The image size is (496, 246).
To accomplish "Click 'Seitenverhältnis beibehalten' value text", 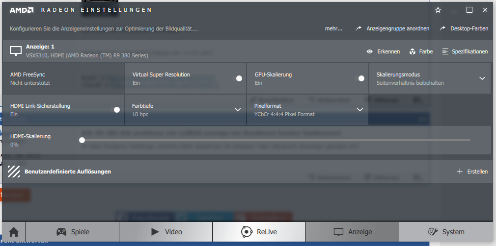I will click(x=410, y=83).
